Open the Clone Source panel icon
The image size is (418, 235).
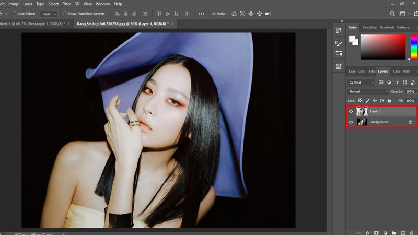coord(339,66)
